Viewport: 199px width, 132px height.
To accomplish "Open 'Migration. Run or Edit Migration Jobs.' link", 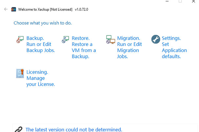I will 129,47.
